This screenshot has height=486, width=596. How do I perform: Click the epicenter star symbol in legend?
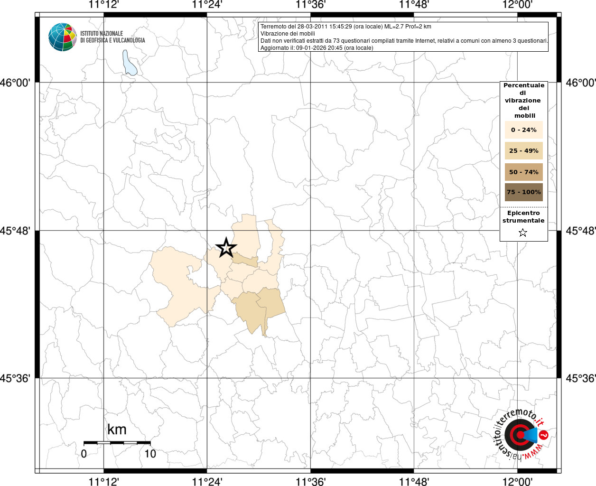(523, 233)
